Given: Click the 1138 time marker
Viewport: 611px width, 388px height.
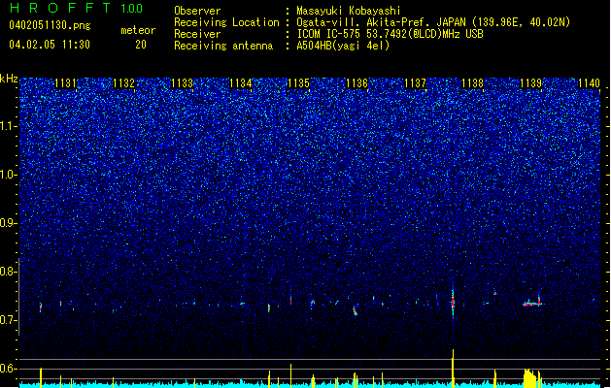Looking at the screenshot, I should tap(472, 82).
